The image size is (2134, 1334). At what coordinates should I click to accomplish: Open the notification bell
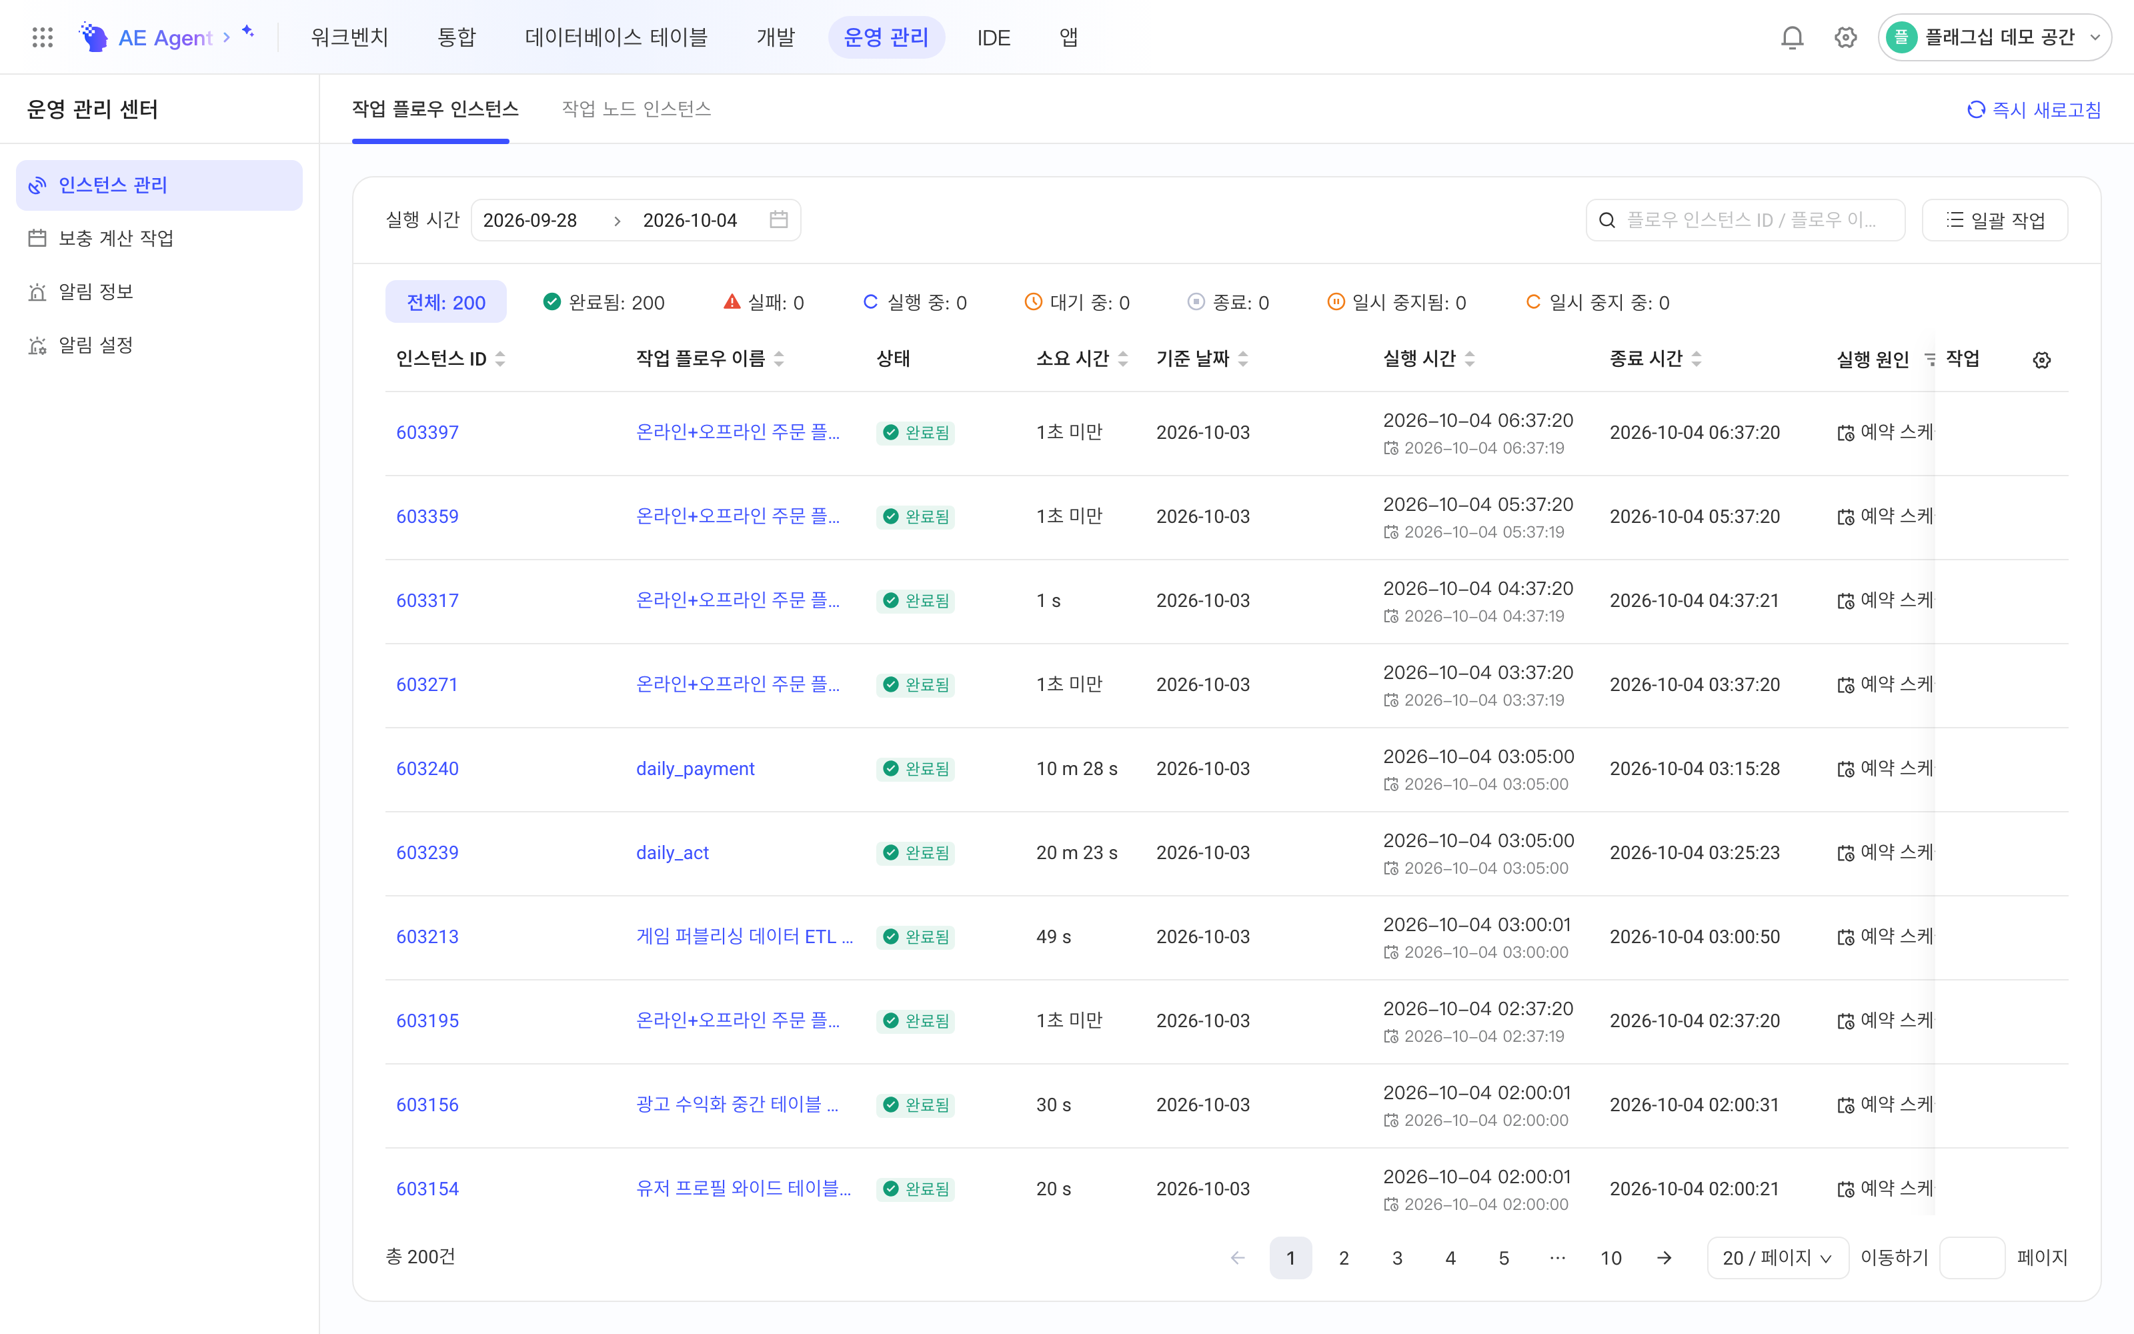1792,37
